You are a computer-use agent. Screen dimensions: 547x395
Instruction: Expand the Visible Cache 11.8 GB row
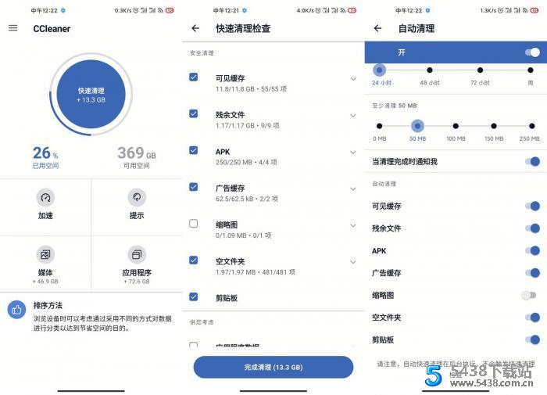tap(353, 79)
